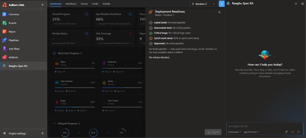Click the Features 'Done 2' legend
Screen dimensions: 306x138
[x=107, y=72]
